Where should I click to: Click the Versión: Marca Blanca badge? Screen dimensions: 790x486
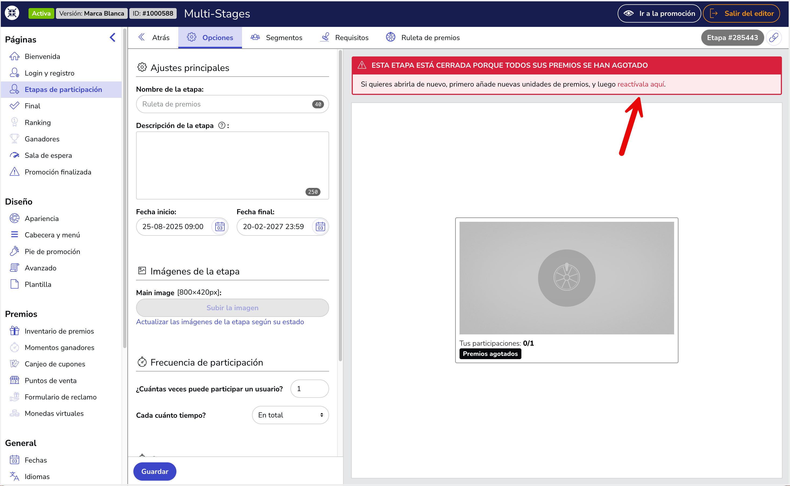[x=92, y=13]
